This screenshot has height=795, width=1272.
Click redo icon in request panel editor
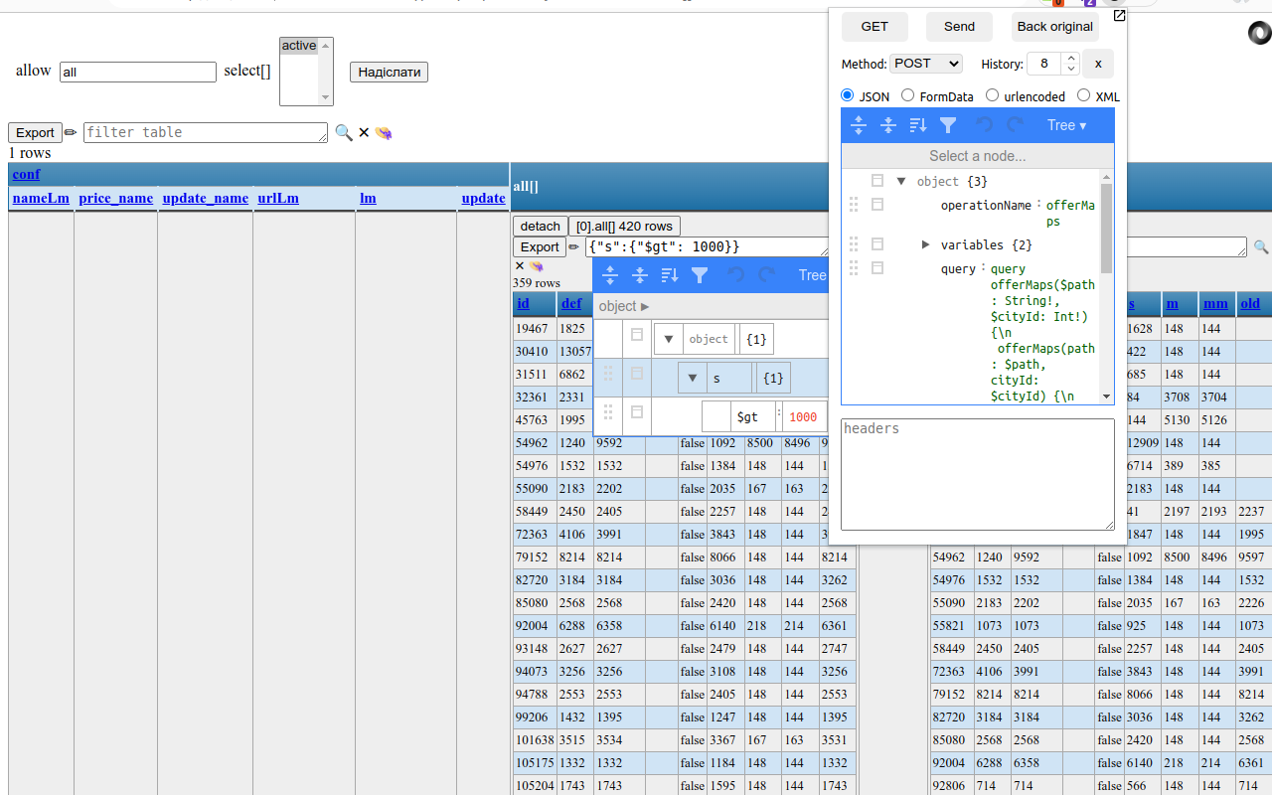tap(1015, 125)
